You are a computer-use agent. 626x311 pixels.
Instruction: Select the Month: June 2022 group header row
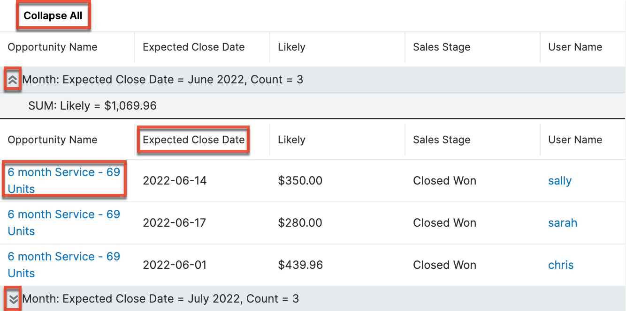pyautogui.click(x=188, y=79)
